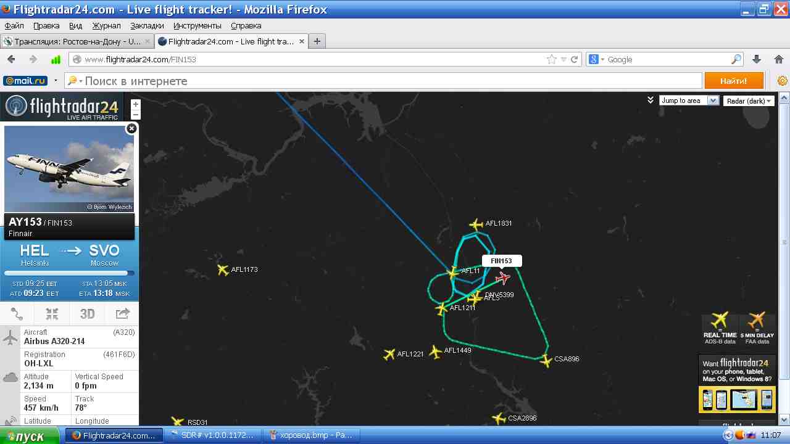
Task: Click the system tray clock 11:07
Action: [x=771, y=435]
